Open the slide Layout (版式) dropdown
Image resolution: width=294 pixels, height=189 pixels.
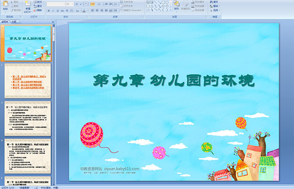click(x=39, y=2)
